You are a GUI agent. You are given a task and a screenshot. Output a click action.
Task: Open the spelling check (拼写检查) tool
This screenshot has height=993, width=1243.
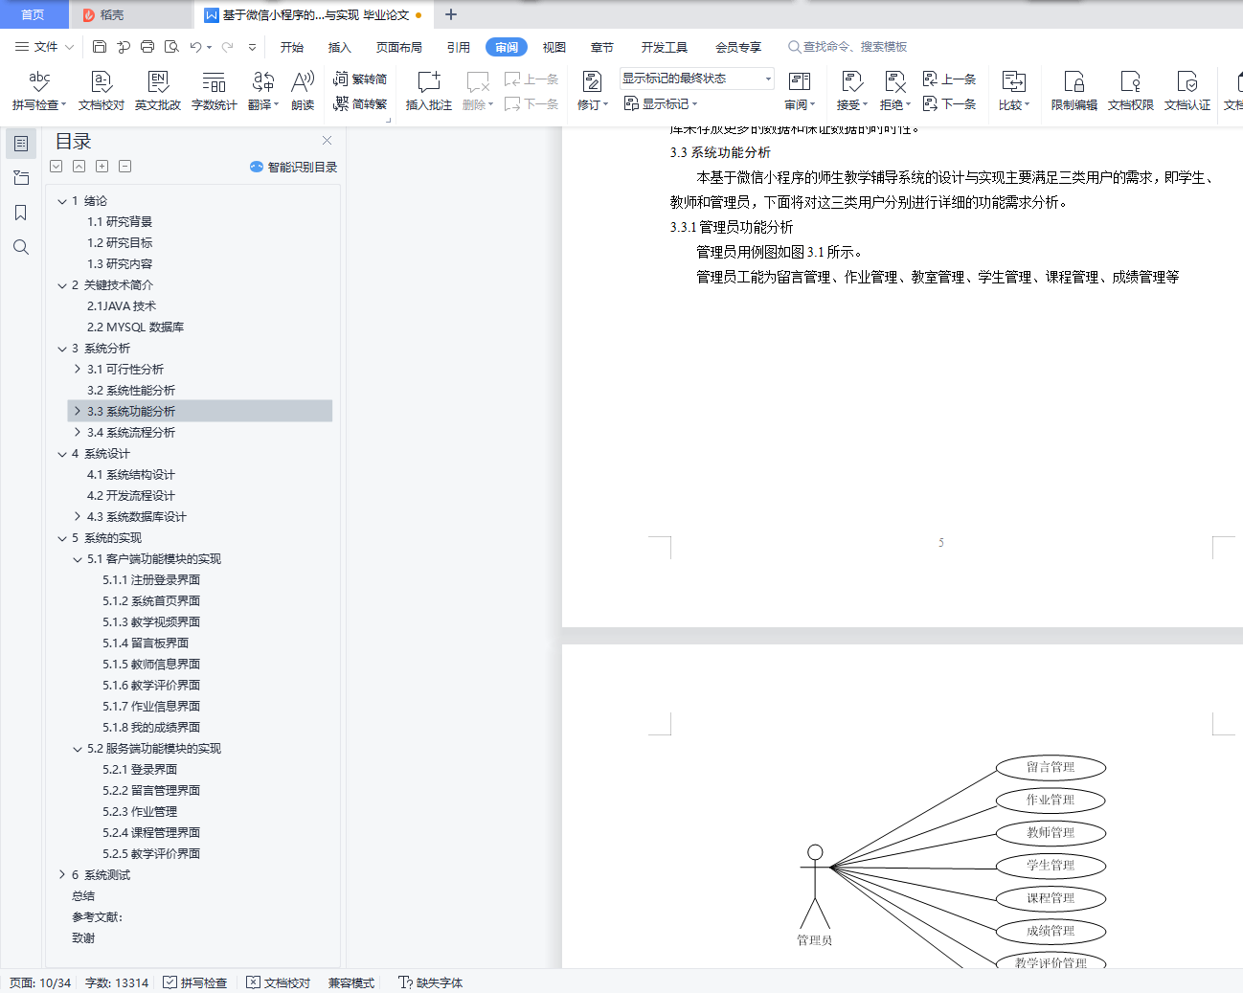pos(38,90)
